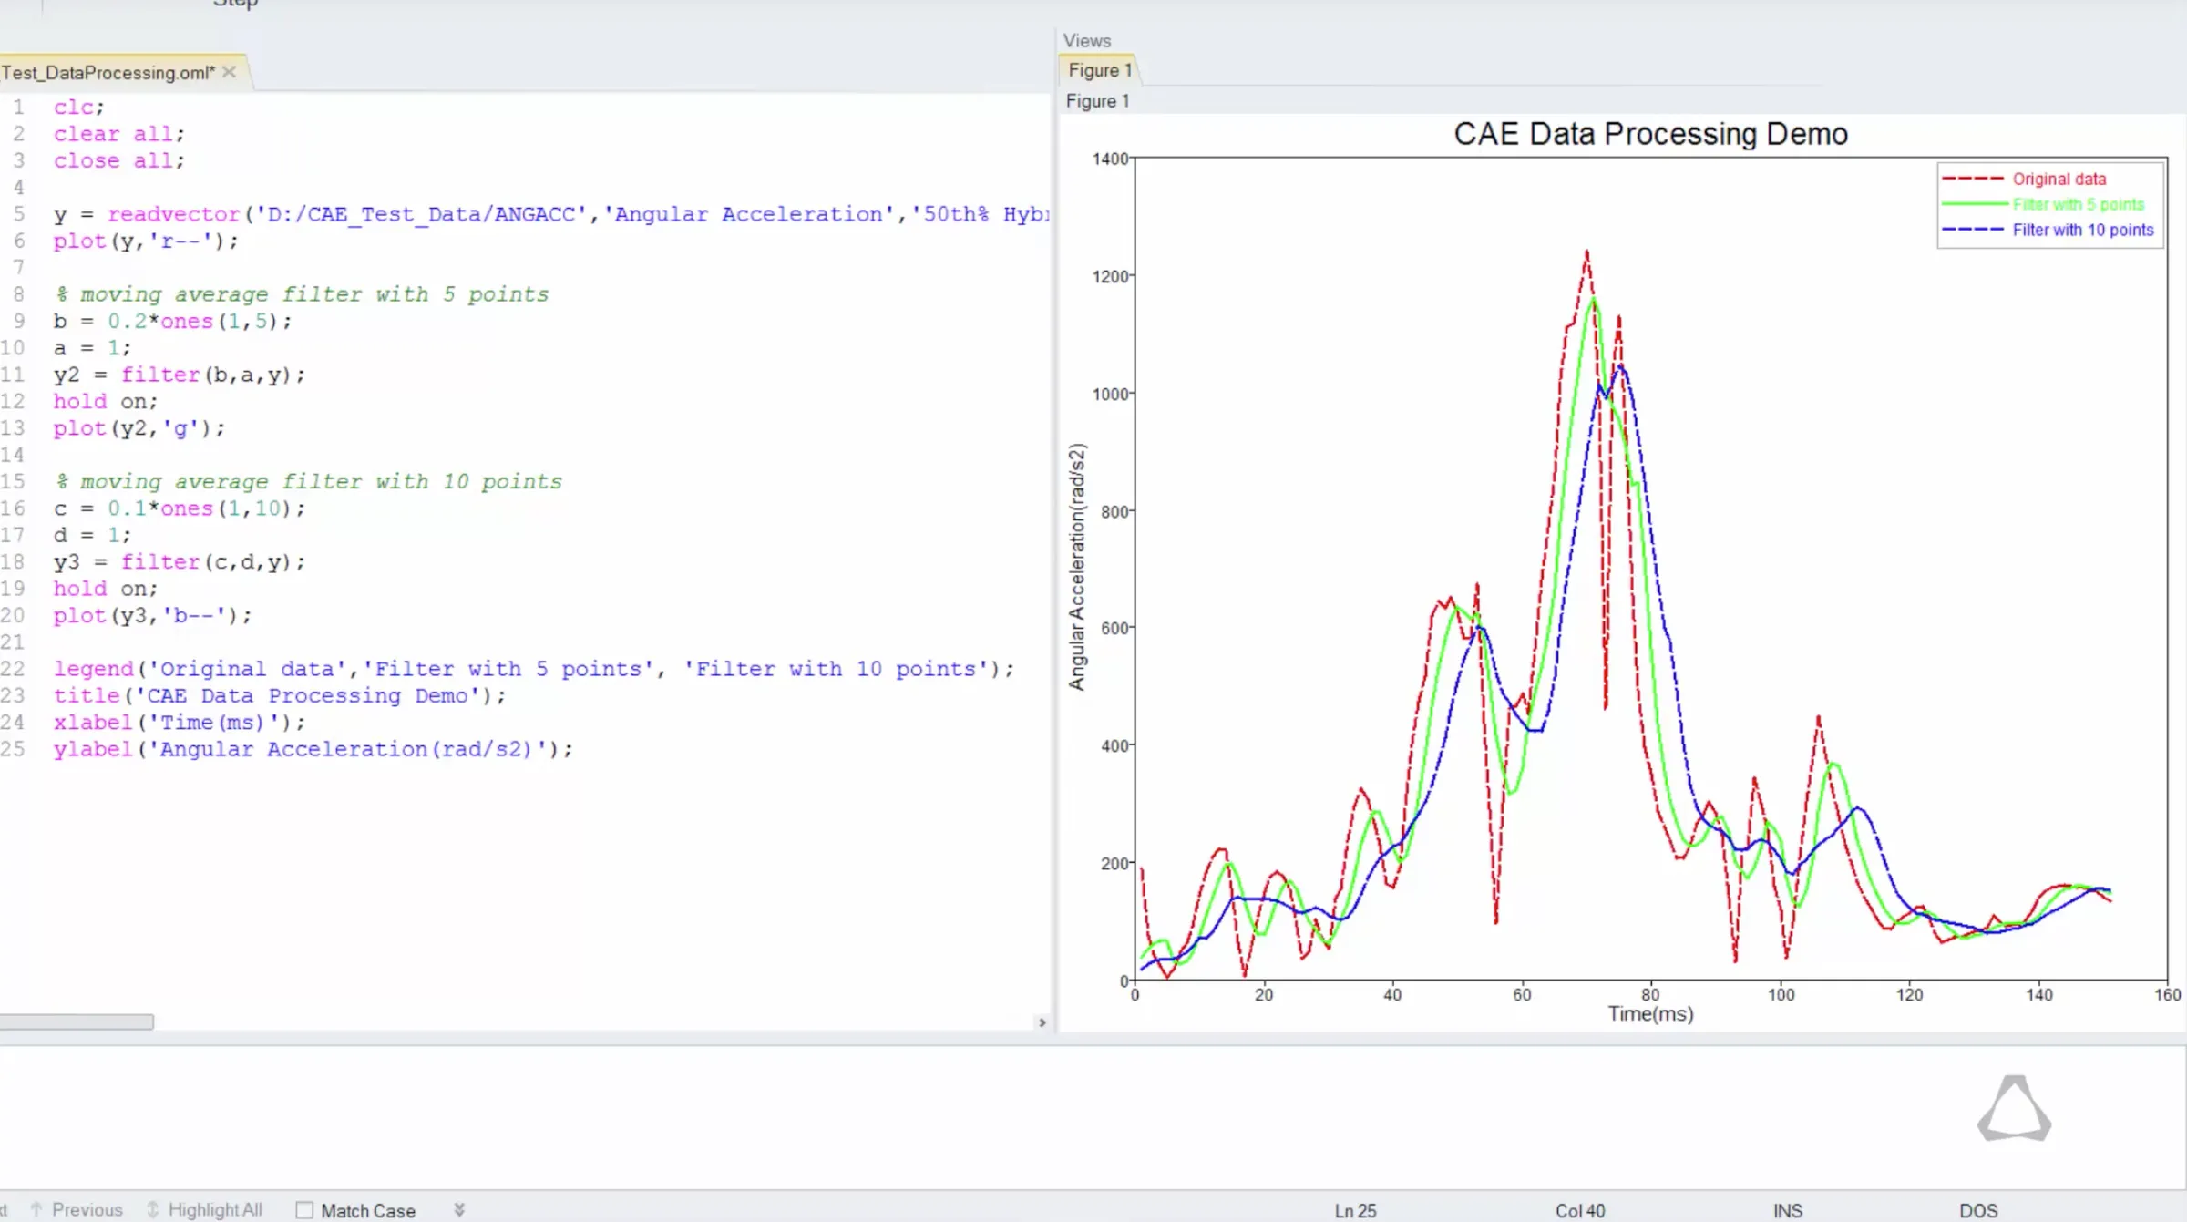
Task: Click the Ln 25 line indicator
Action: pos(1355,1210)
